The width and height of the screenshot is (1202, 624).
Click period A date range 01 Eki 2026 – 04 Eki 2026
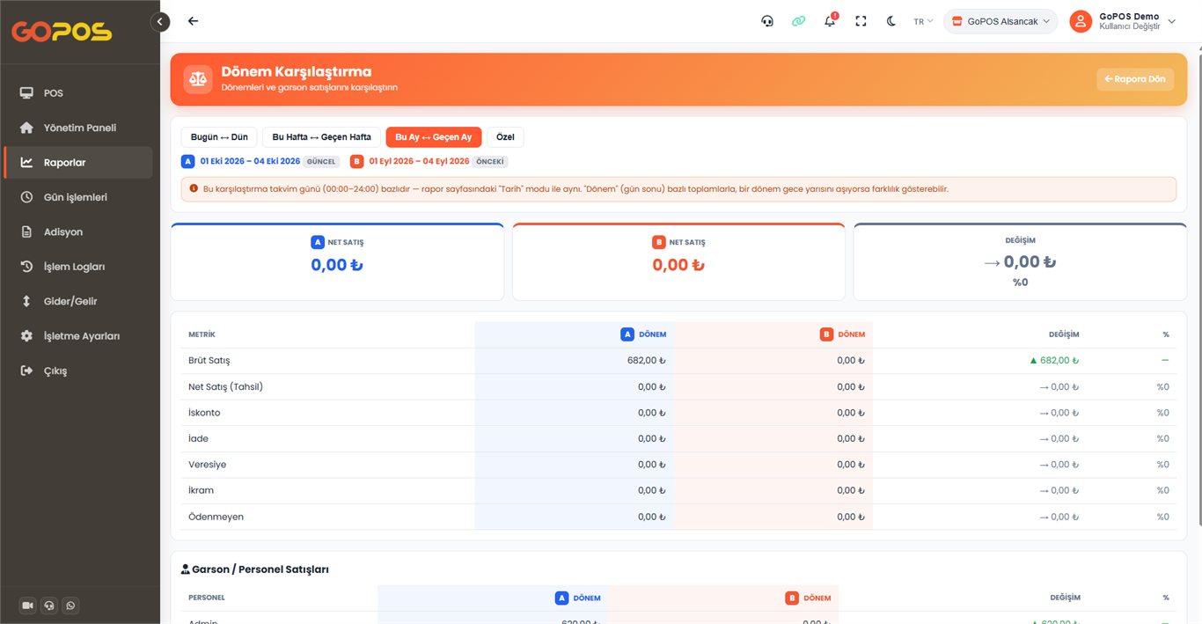click(x=250, y=162)
